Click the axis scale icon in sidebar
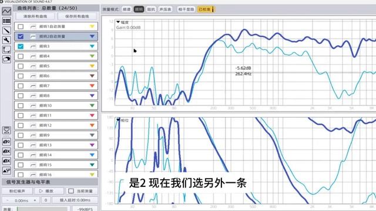Image resolution: width=376 pixels, height=211 pixels. (x=6, y=50)
